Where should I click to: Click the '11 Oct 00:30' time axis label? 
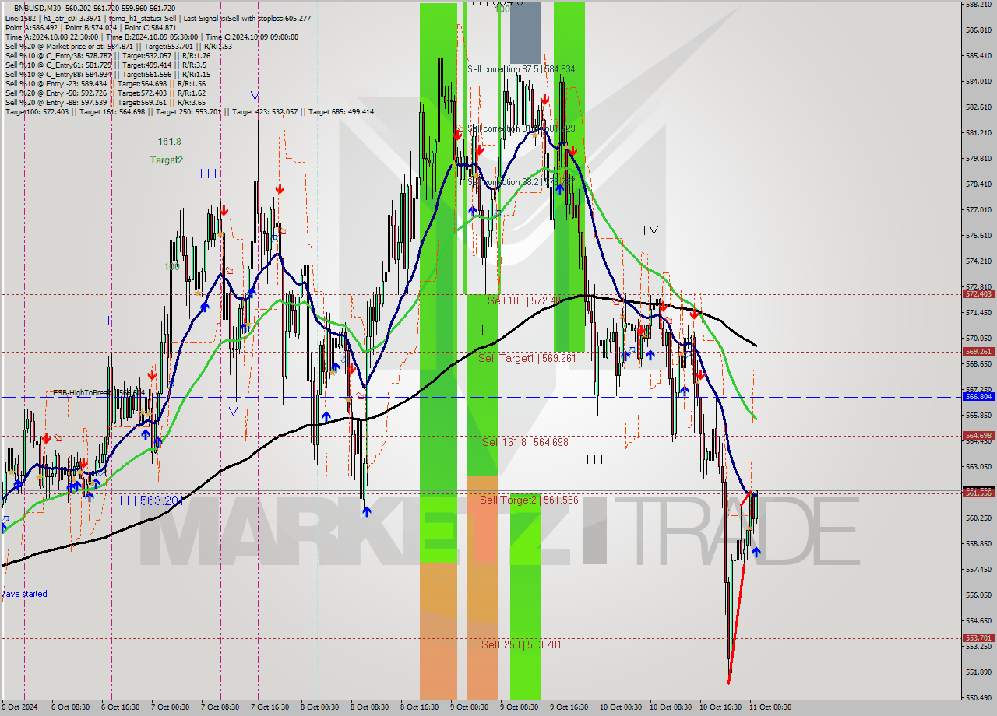[x=770, y=707]
